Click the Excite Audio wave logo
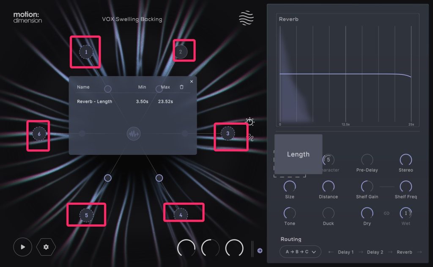433x267 pixels. (246, 19)
